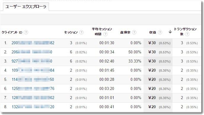This screenshot has width=204, height=115.
Task: Open client ID starting with 114
Action: click(33, 79)
